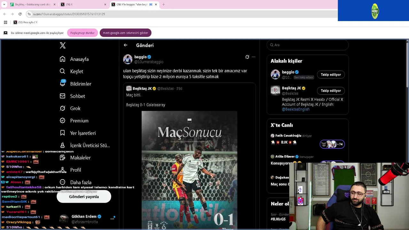
Task: Open tab search dropdown arrow
Action: point(4,4)
